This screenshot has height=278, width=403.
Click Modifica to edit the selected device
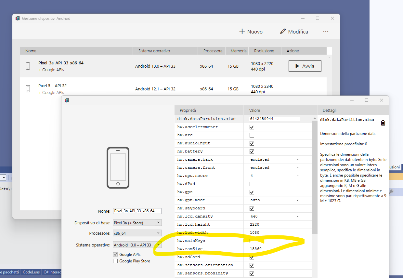(294, 32)
